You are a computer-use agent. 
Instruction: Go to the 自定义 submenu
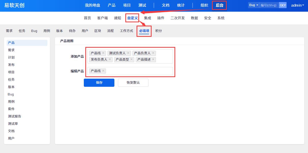click(132, 18)
